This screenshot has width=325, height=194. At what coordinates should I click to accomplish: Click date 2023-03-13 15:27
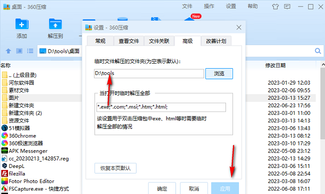point(289,98)
